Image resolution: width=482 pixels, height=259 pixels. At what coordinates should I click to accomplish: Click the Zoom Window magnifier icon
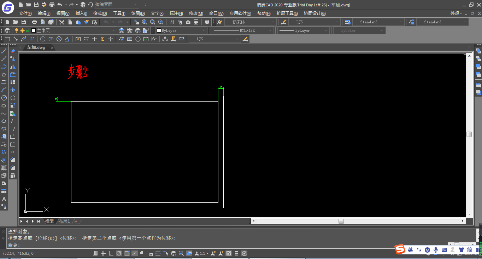153,22
